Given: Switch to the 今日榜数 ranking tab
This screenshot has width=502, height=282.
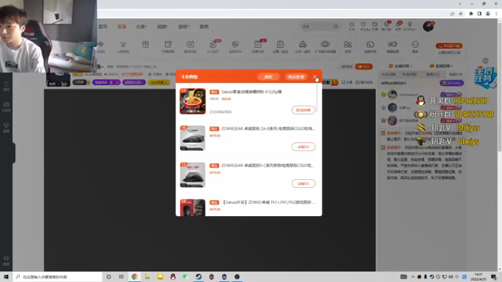Looking at the screenshot, I should (x=388, y=75).
